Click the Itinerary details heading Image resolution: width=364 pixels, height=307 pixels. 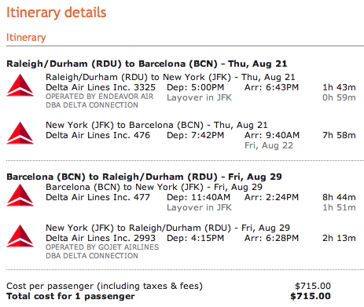click(56, 13)
